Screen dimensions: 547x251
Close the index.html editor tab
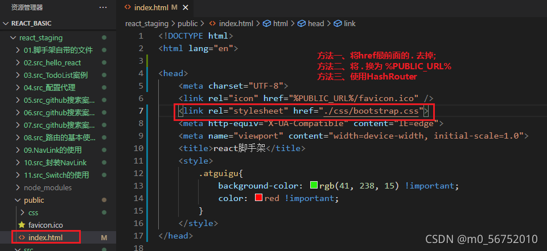point(186,7)
